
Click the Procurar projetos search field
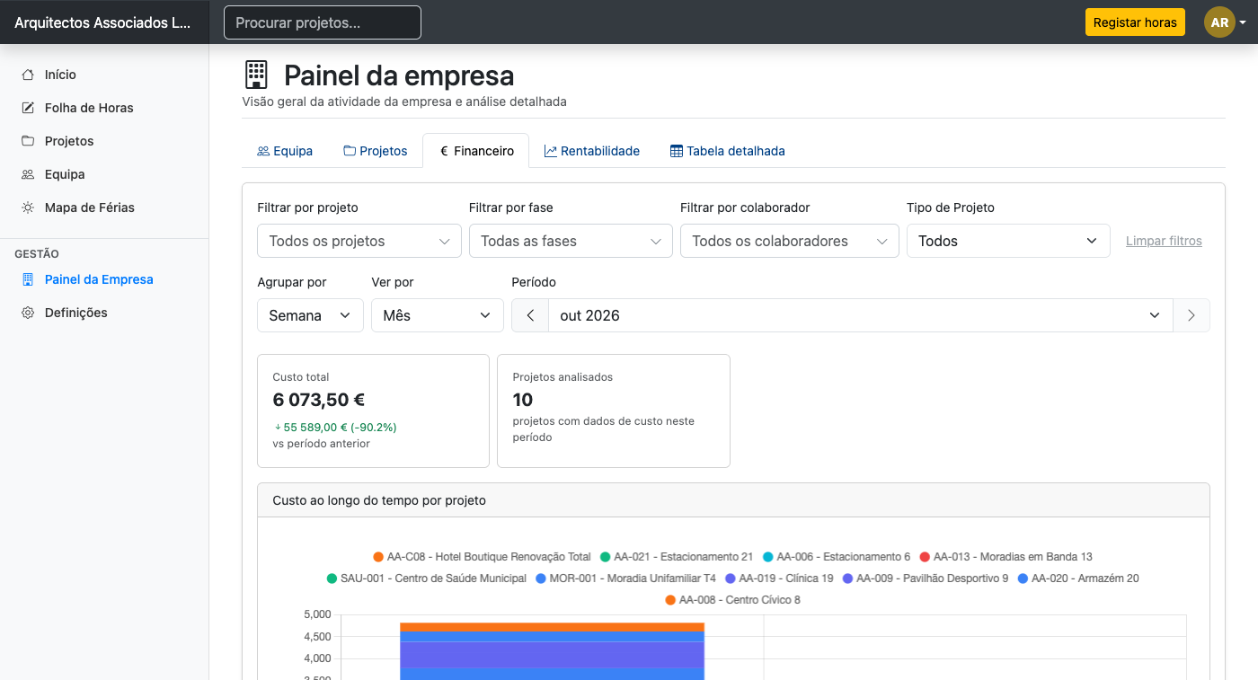click(323, 22)
